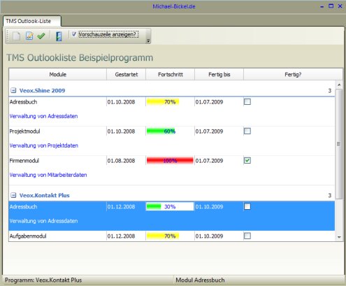The height and width of the screenshot is (286, 346).
Task: Click the Fertig bis column header
Action: coord(219,74)
